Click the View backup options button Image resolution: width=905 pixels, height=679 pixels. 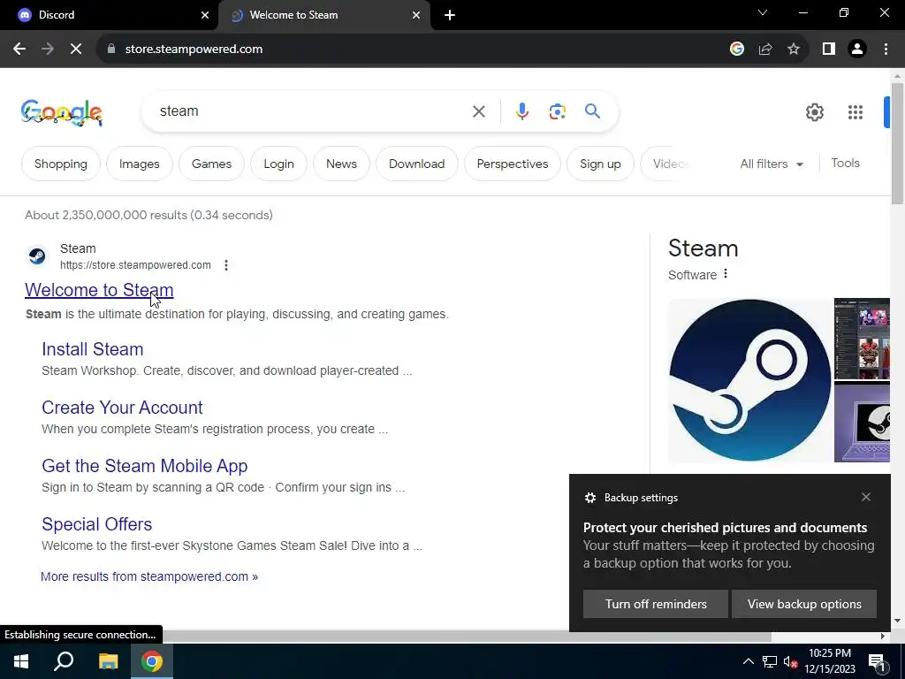(x=804, y=604)
